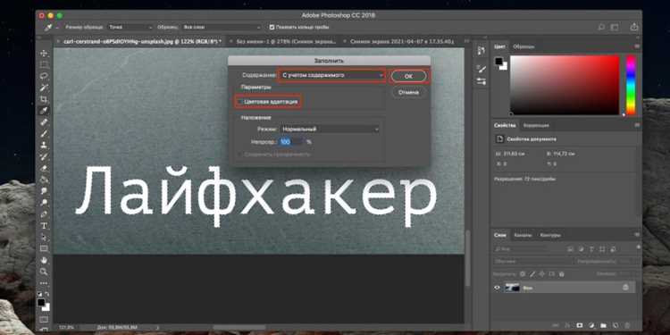Select the Eyedropper tool in toolbar

click(x=44, y=111)
